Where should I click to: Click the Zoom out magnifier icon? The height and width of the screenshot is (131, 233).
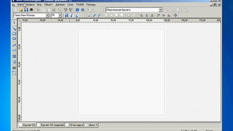coord(171,10)
